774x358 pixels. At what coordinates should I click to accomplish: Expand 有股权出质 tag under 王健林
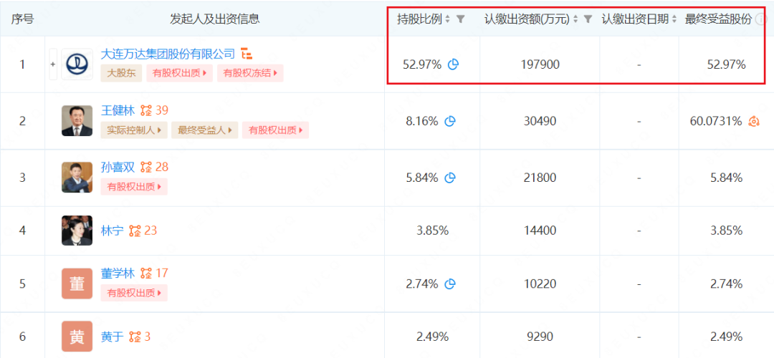[276, 130]
